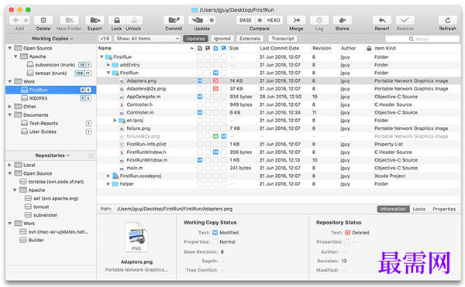This screenshot has height=287, width=465.
Task: Click the Lock padlock icon
Action: [117, 20]
